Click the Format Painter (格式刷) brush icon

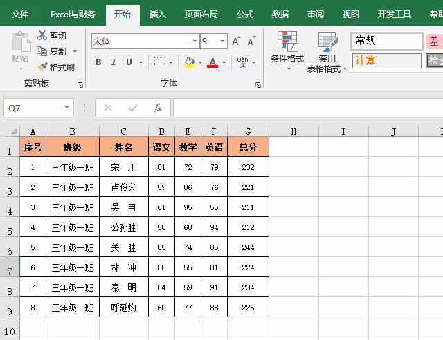[42, 67]
